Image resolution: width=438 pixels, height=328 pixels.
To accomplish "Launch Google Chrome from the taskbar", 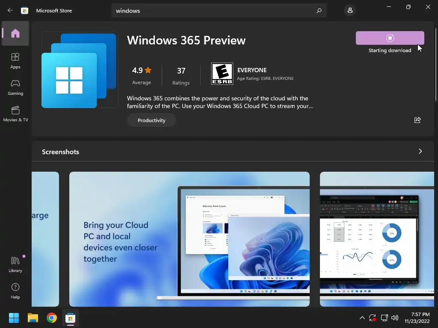I will [x=52, y=318].
